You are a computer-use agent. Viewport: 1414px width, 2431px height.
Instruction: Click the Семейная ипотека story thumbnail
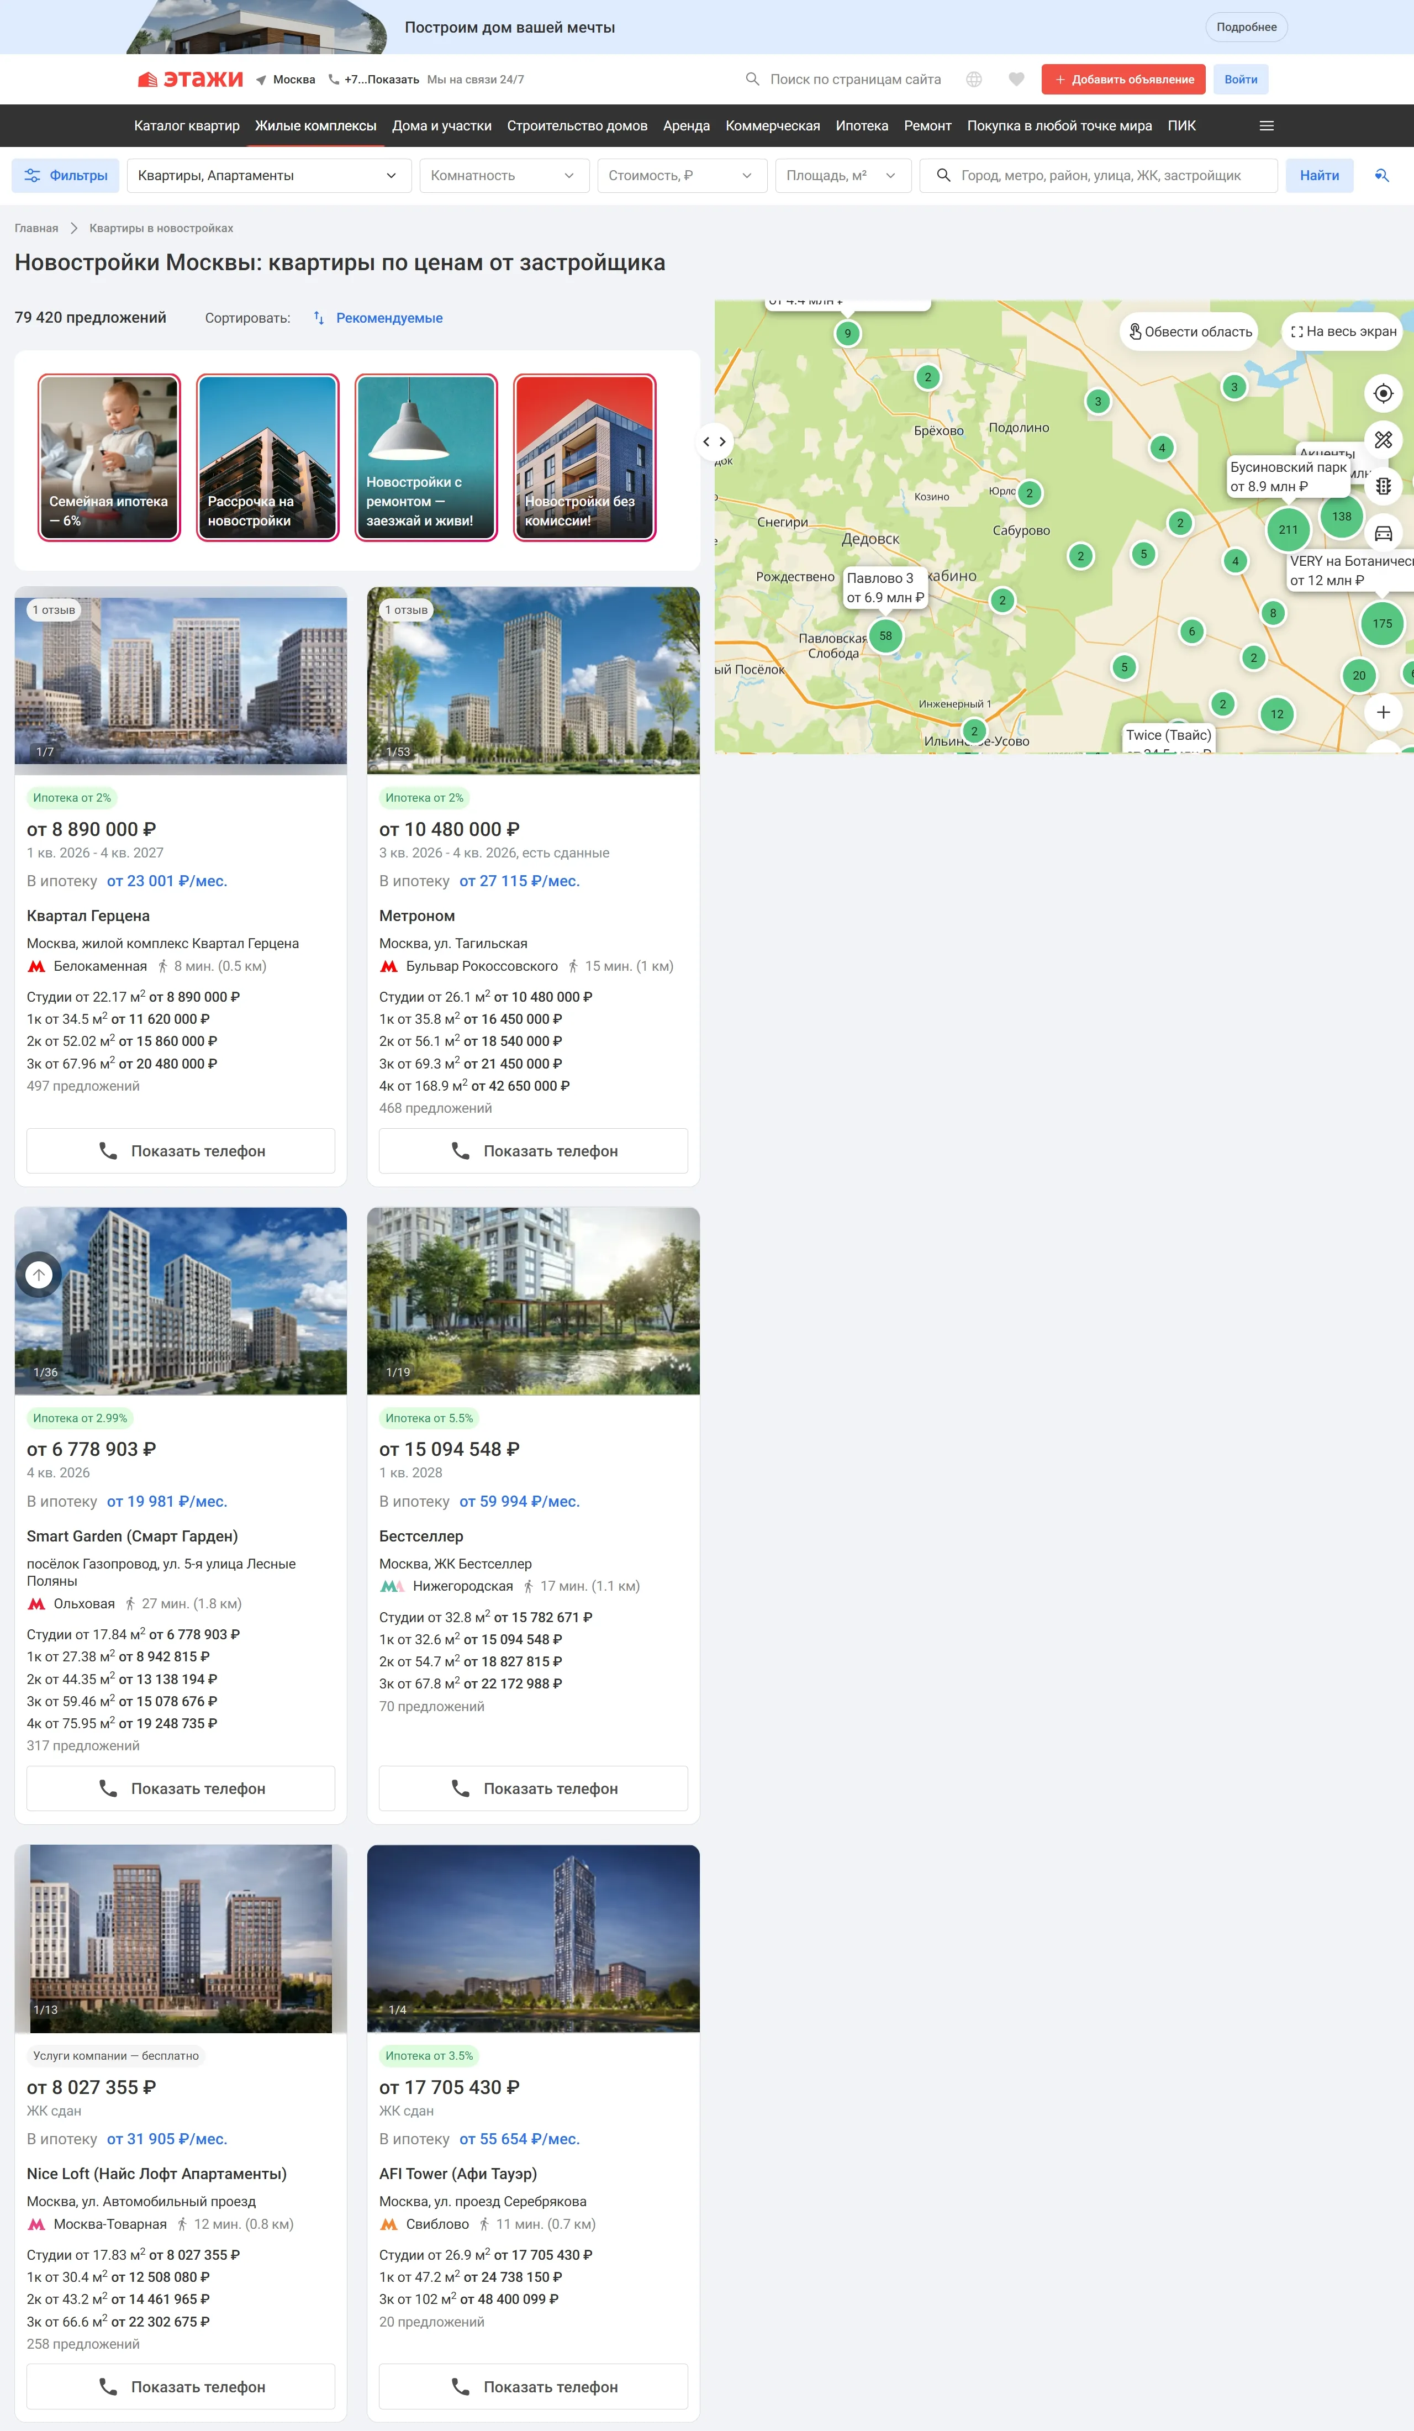pos(109,457)
